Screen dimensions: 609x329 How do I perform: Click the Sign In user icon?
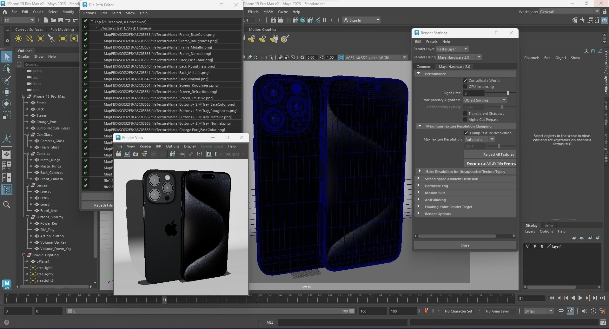point(346,20)
